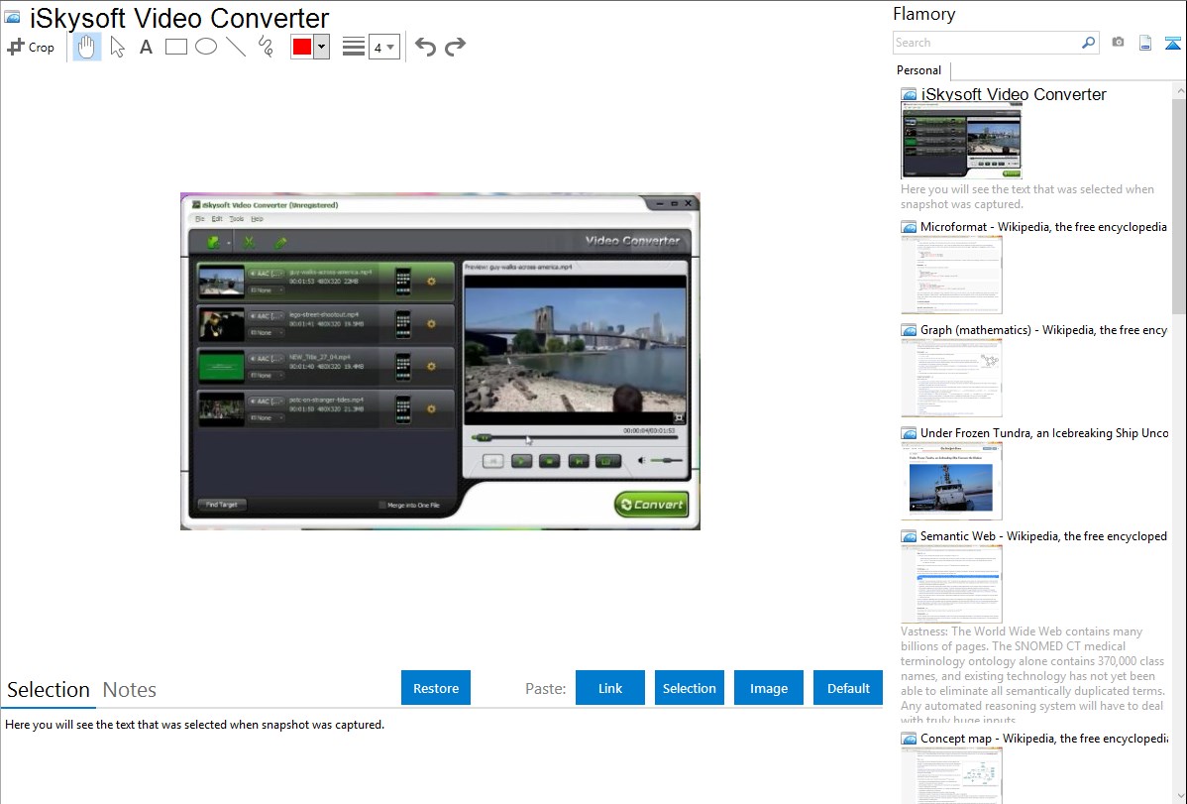This screenshot has height=804, width=1187.
Task: Click the Restore button
Action: click(436, 688)
